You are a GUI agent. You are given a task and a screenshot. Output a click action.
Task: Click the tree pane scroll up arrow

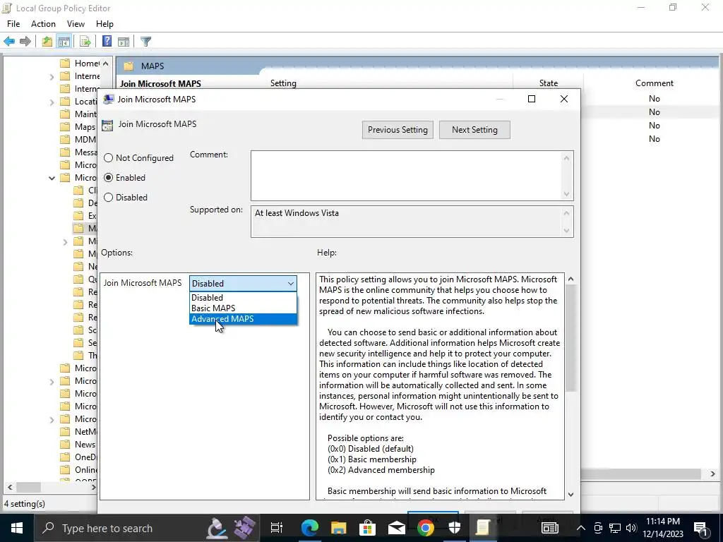pos(106,64)
